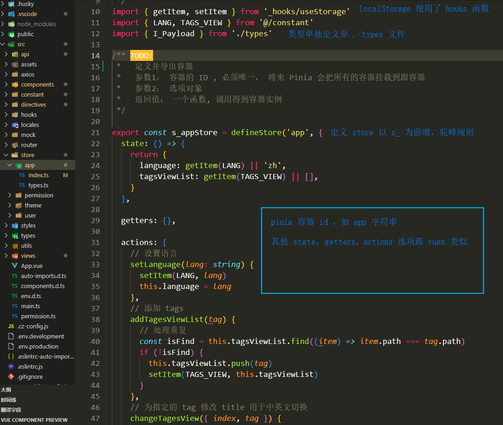The height and width of the screenshot is (425, 503).
Task: Click the file icon beside .env.development
Action: [x=11, y=336]
